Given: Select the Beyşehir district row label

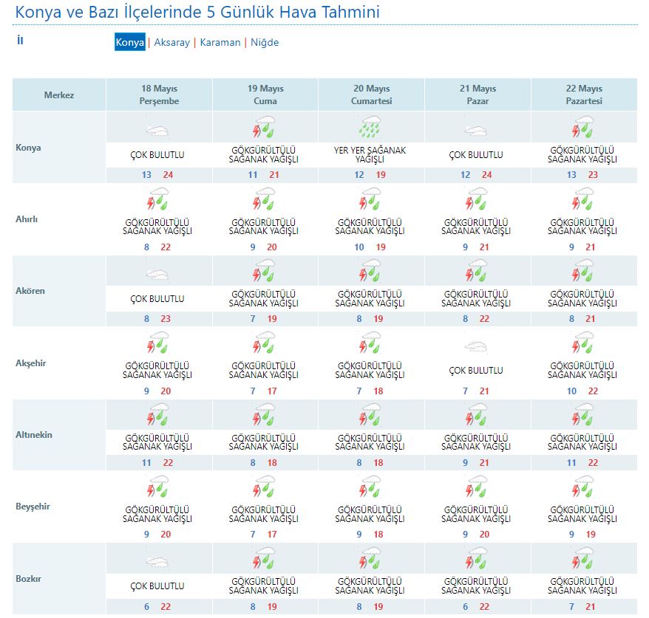Looking at the screenshot, I should 33,507.
